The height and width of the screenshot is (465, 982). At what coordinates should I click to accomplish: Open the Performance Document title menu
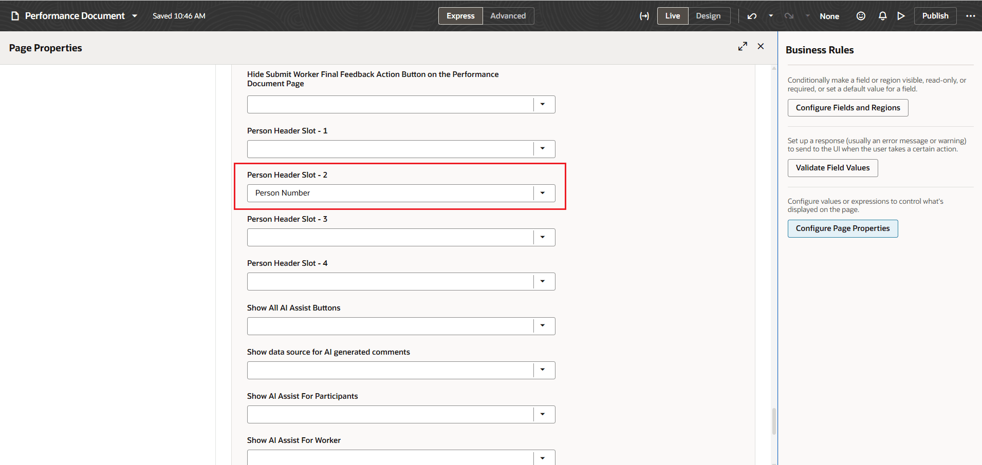pos(134,15)
